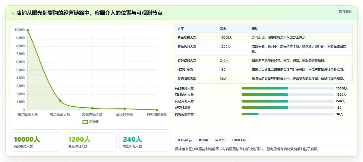363x162 pixels.
Task: Click the footer note starting with 漏斗用来区分
Action: [247, 149]
